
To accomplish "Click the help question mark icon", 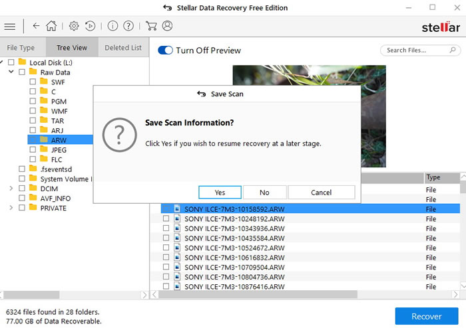I will tap(128, 27).
